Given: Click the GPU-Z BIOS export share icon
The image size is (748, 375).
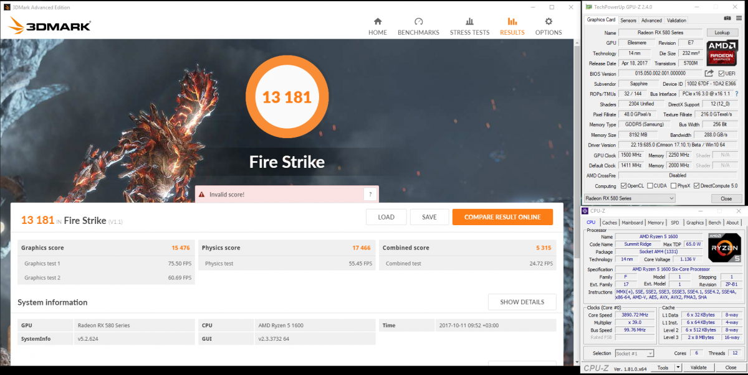Looking at the screenshot, I should tap(709, 73).
